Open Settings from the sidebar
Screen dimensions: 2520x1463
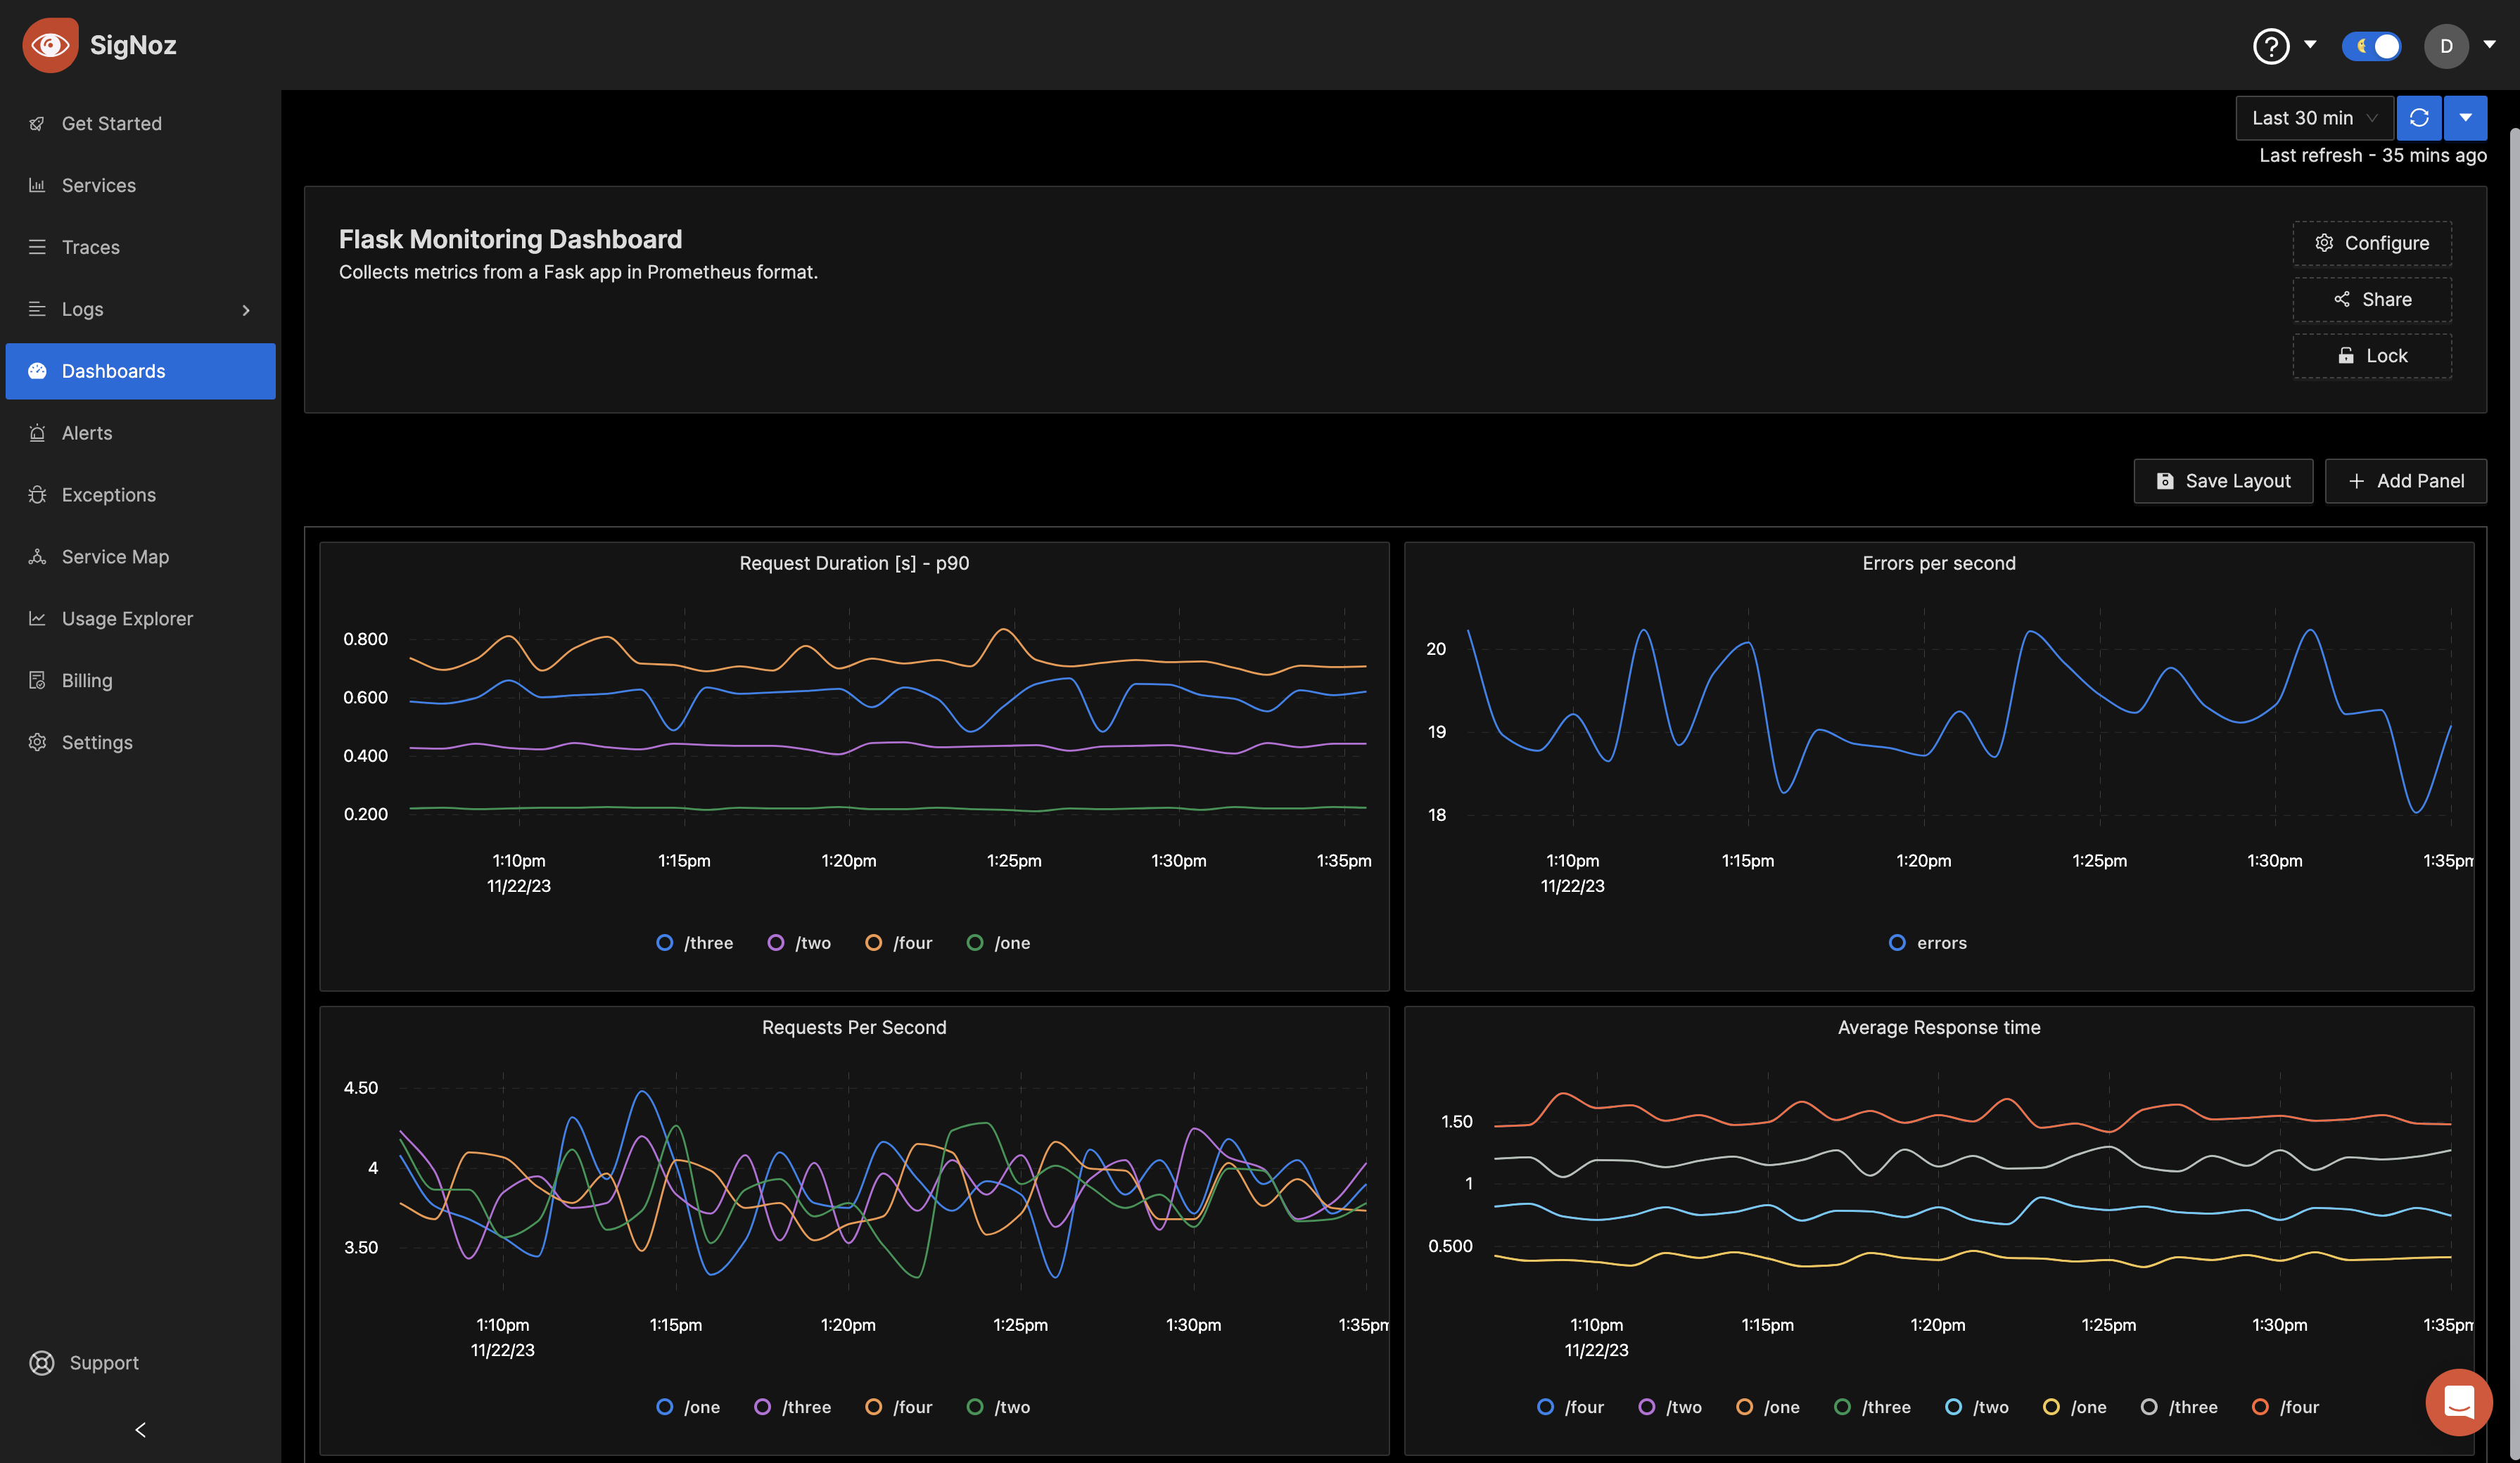tap(96, 742)
